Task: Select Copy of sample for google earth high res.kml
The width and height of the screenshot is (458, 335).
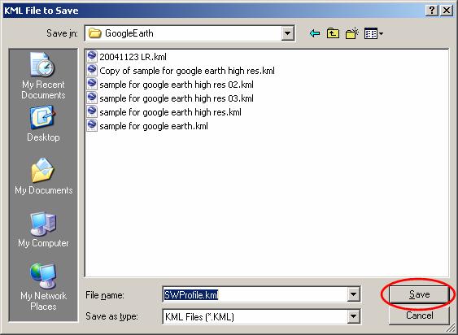Action: click(x=181, y=71)
